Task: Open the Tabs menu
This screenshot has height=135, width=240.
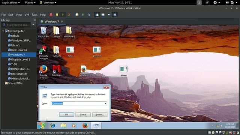Action: pos(34,15)
